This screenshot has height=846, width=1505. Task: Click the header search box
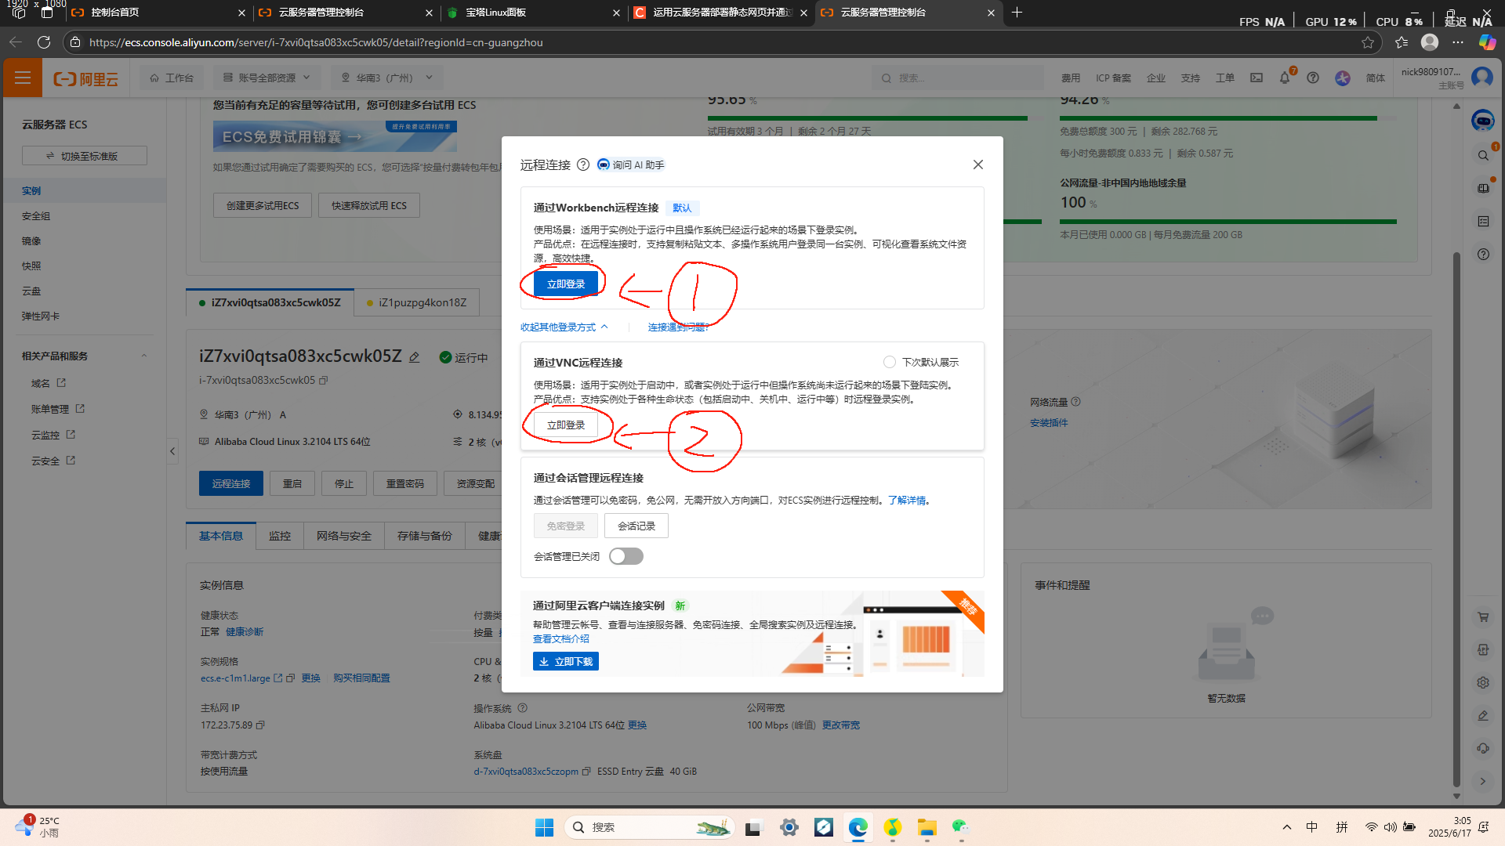(x=956, y=78)
